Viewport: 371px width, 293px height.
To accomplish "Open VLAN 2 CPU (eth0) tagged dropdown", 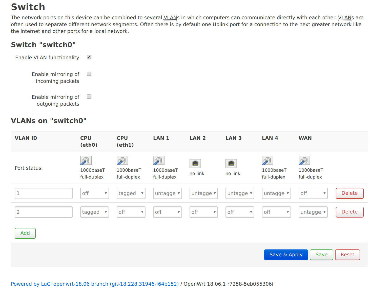I will (x=95, y=212).
